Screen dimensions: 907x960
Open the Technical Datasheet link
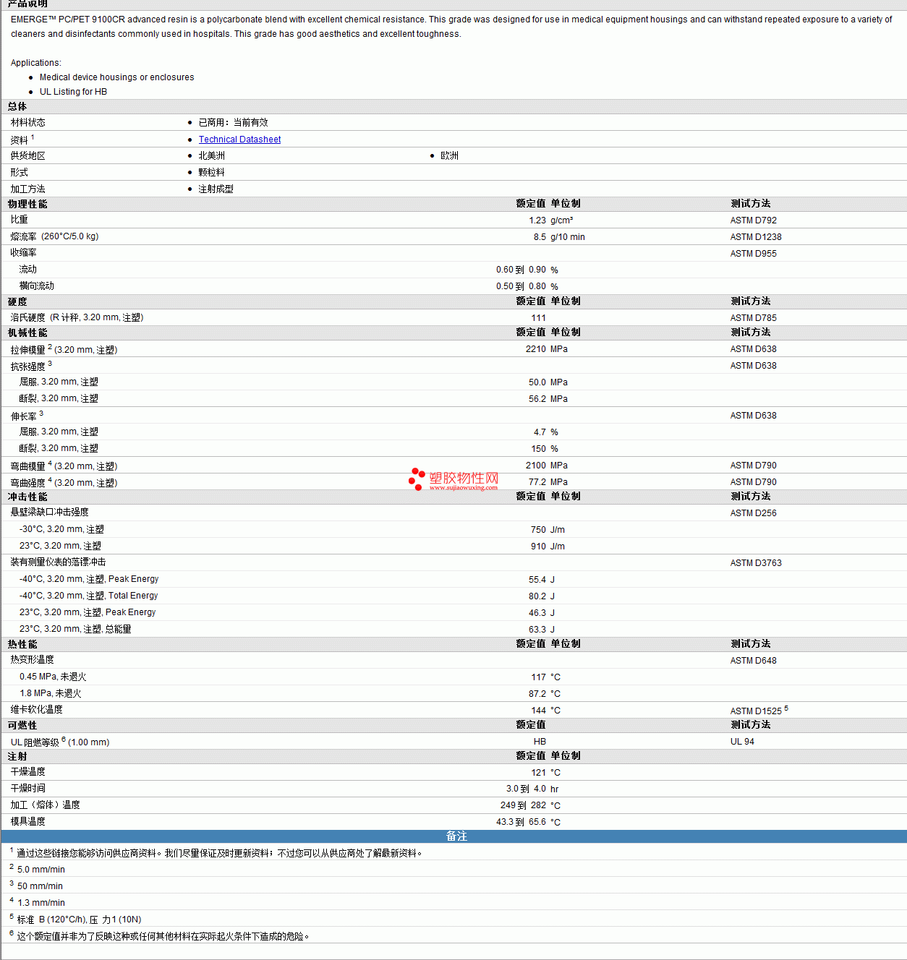point(239,140)
